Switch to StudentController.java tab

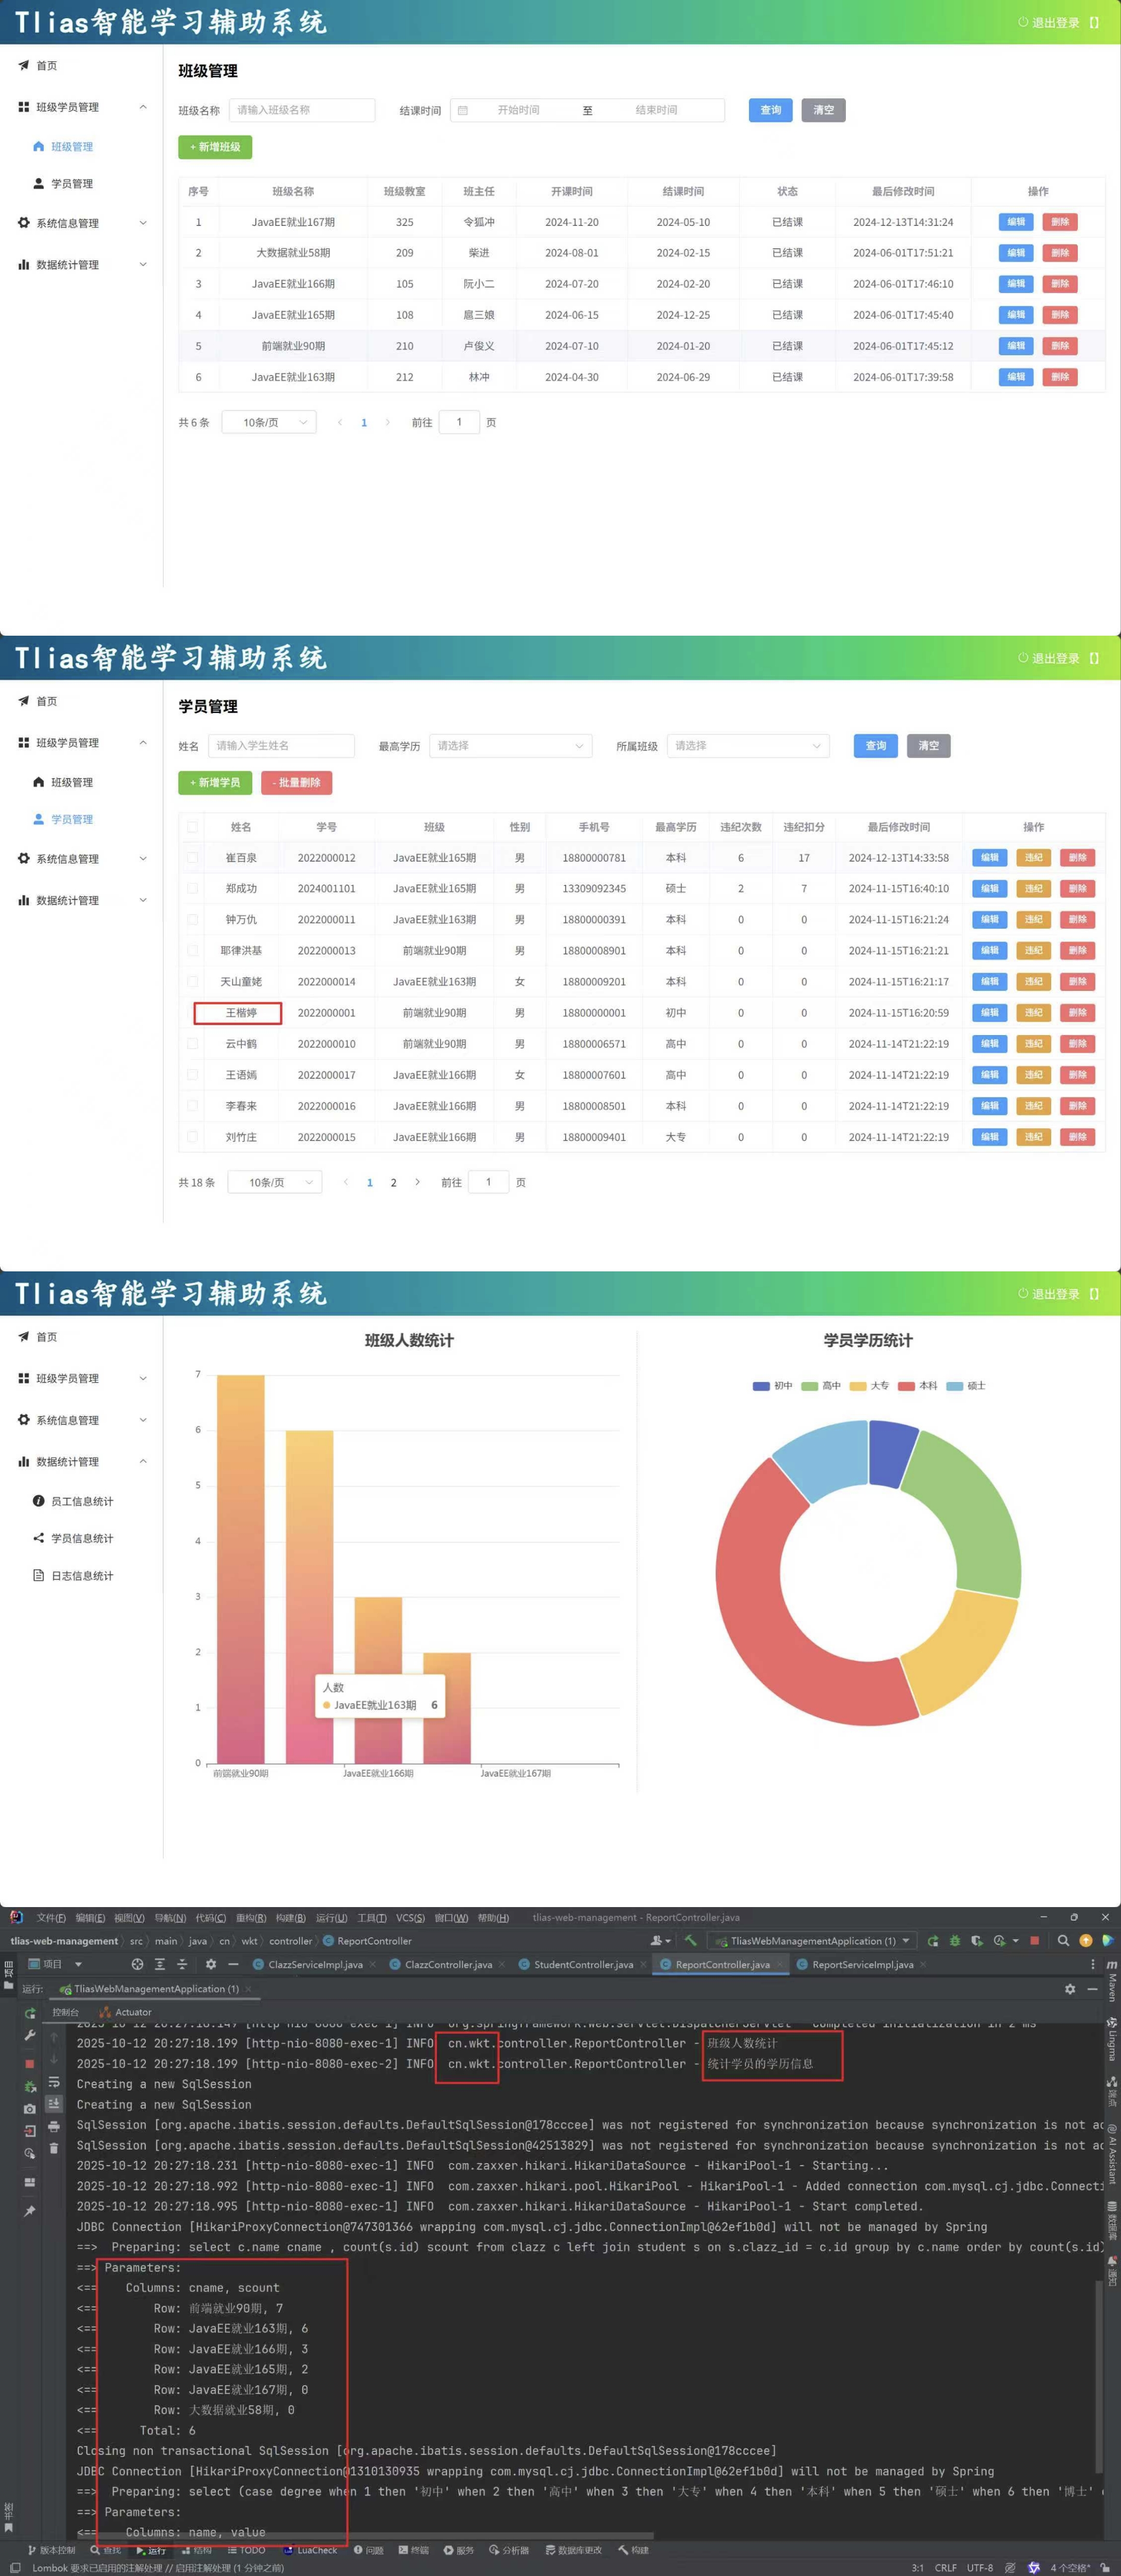(582, 1964)
